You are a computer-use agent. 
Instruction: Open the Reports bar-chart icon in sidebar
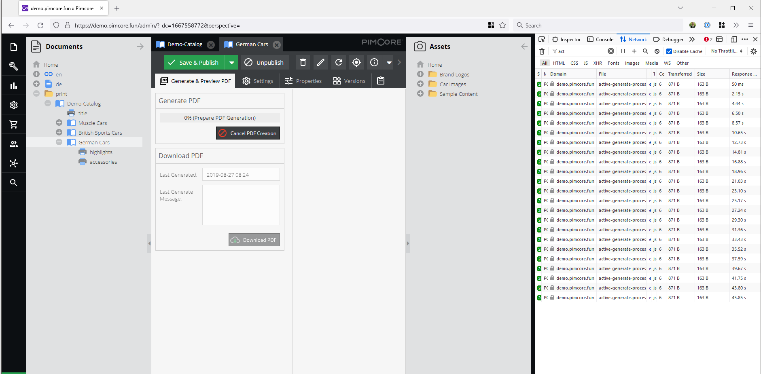click(13, 85)
